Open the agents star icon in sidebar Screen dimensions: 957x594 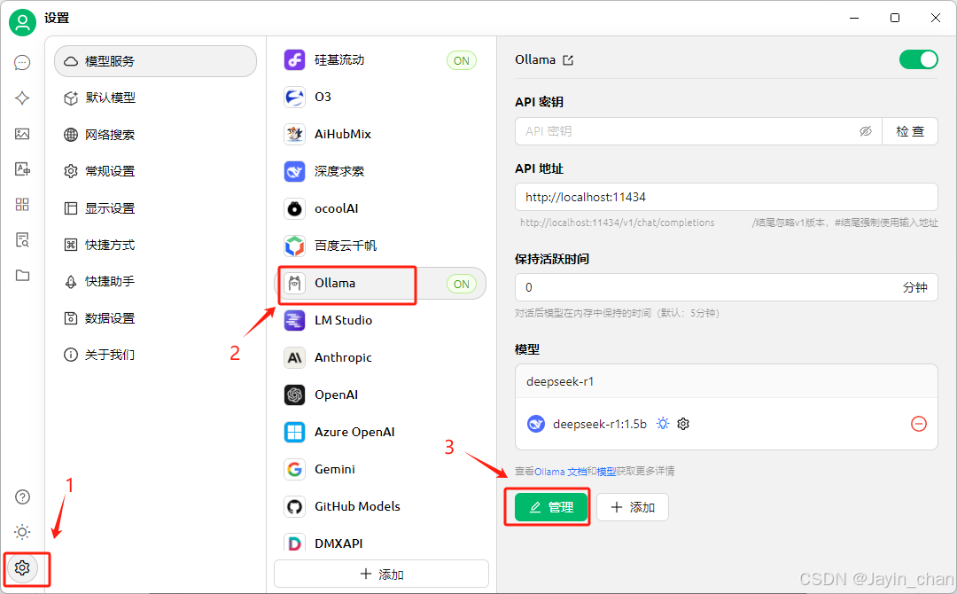tap(22, 98)
